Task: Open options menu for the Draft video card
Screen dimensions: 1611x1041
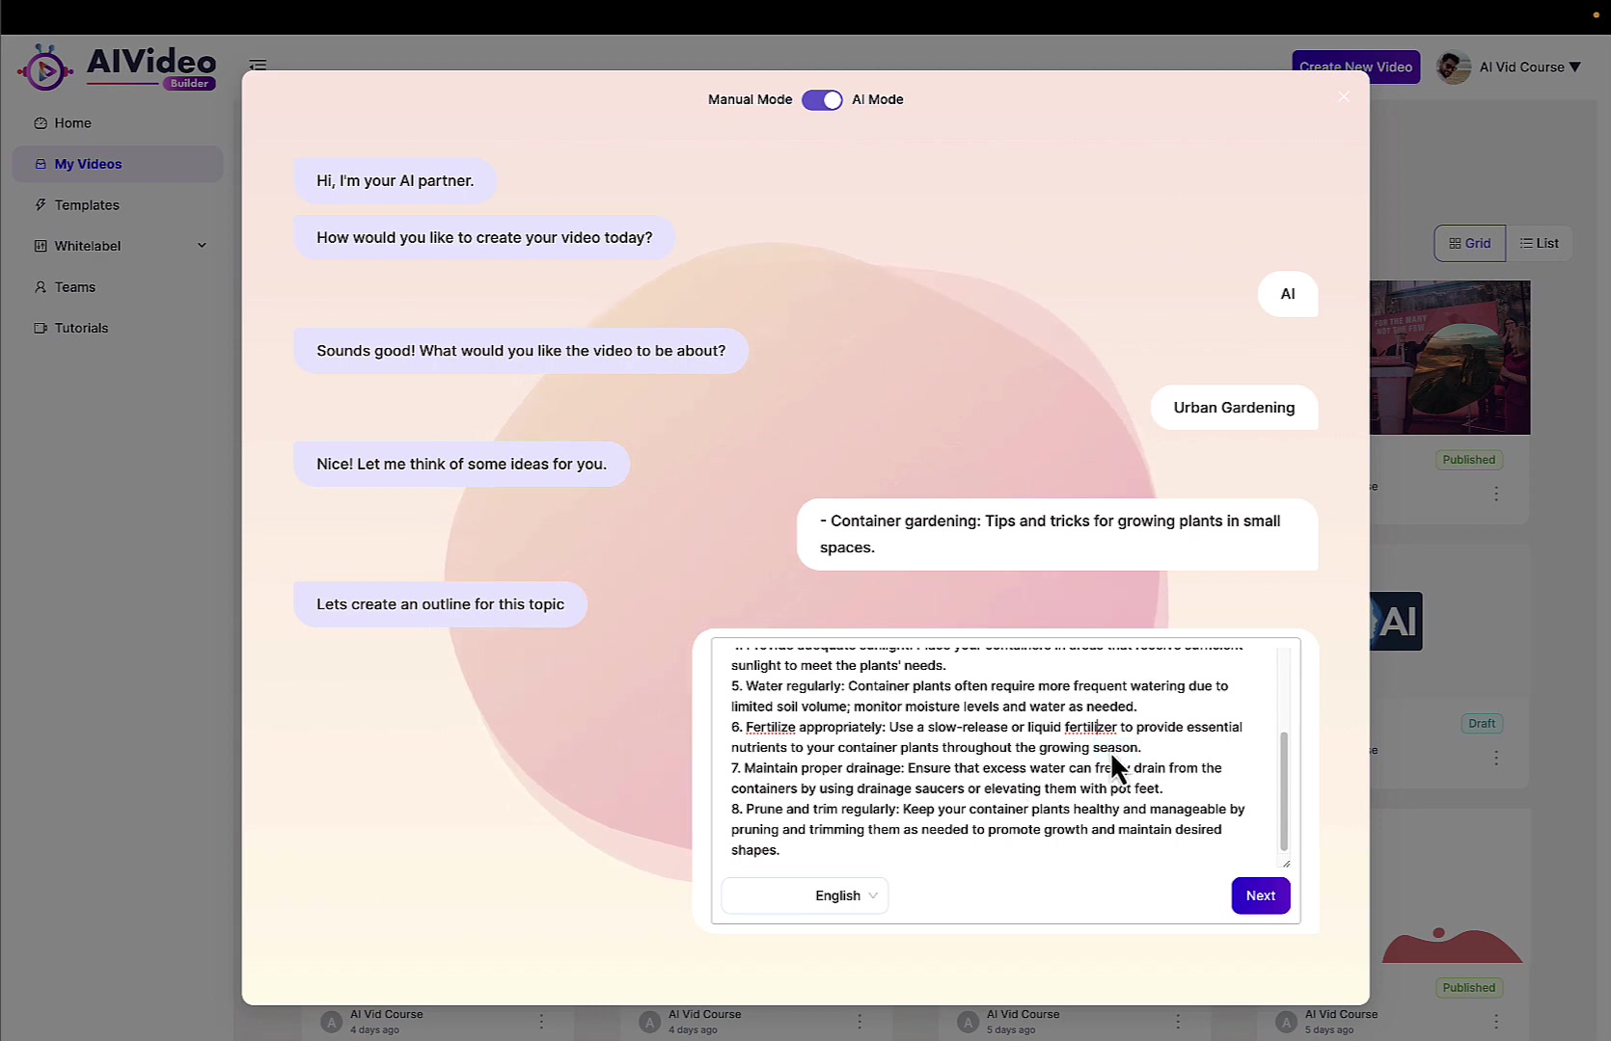Action: tap(1496, 759)
